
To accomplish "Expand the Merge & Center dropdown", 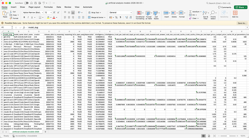I will pyautogui.click(x=105, y=18).
